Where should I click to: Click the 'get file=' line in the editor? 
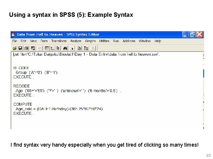[x=86, y=54]
